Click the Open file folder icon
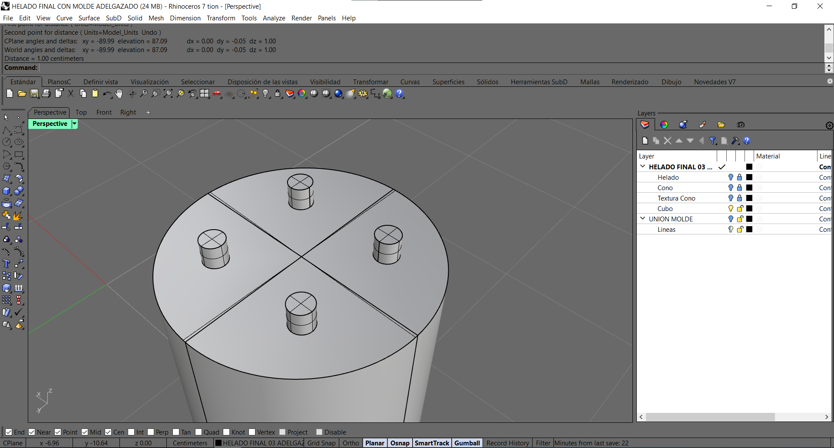Screen dimensions: 834x448 click(x=22, y=93)
